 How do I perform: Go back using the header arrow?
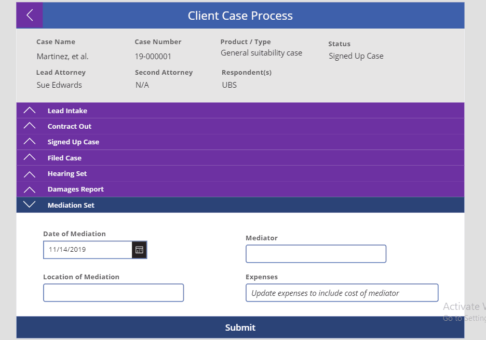30,15
